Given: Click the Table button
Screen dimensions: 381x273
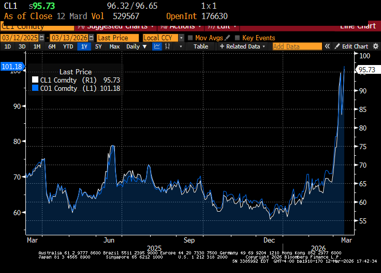Looking at the screenshot, I should [x=201, y=46].
